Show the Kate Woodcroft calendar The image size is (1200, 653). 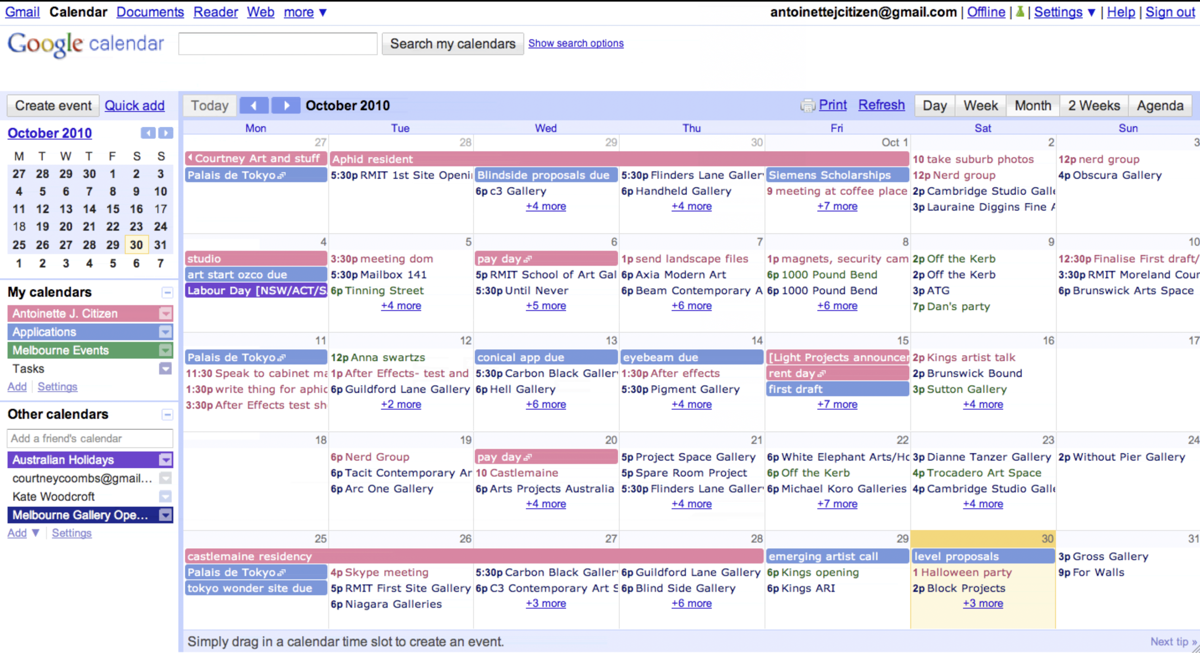tap(54, 496)
